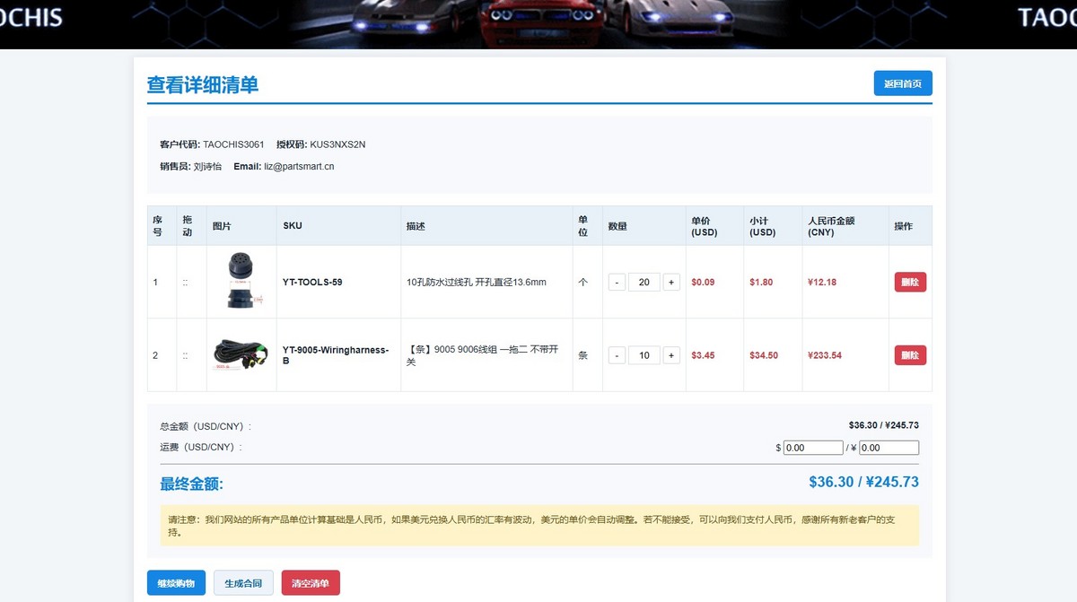
Task: Click the 清空清单 button
Action: (x=311, y=583)
